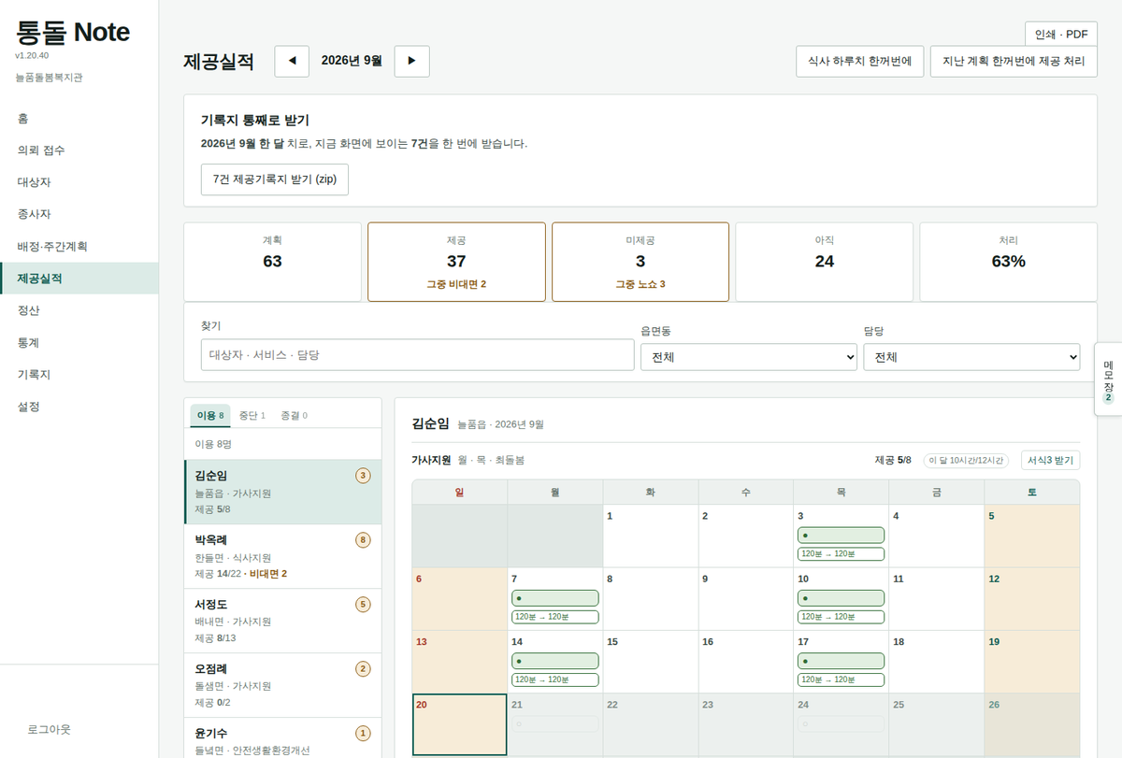Open 정산 in the sidebar
Screen dimensions: 1122x758
pos(79,310)
